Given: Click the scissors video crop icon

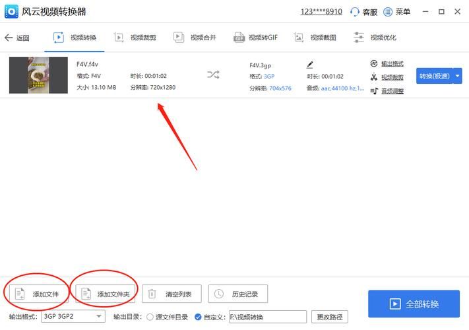Looking at the screenshot, I should [x=374, y=77].
